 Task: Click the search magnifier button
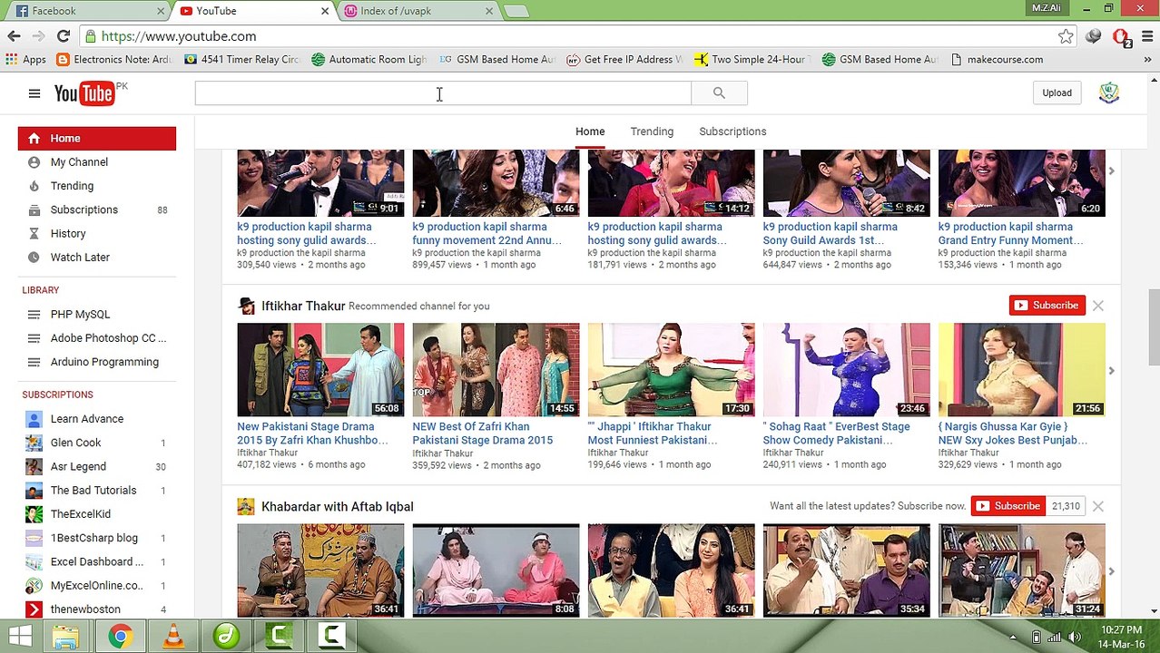pos(719,93)
